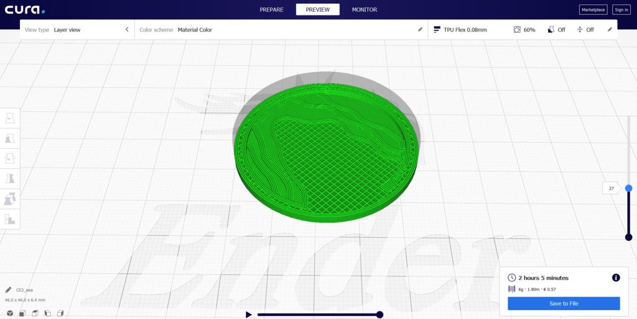
Task: Switch to right side view camera cube
Action: pos(60,313)
